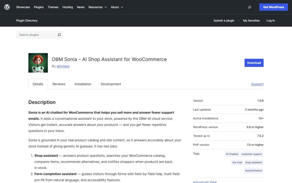Open the header search magnifier icon

pyautogui.click(x=250, y=7)
